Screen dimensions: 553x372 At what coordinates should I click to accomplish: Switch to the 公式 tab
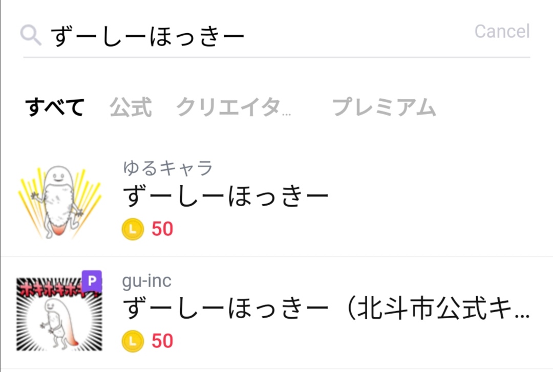(x=131, y=107)
